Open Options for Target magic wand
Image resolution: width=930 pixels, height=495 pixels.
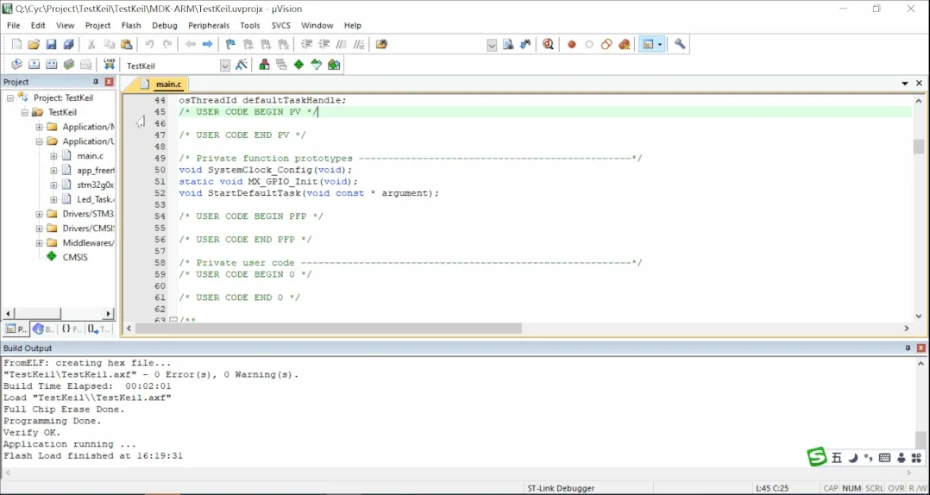coord(242,65)
